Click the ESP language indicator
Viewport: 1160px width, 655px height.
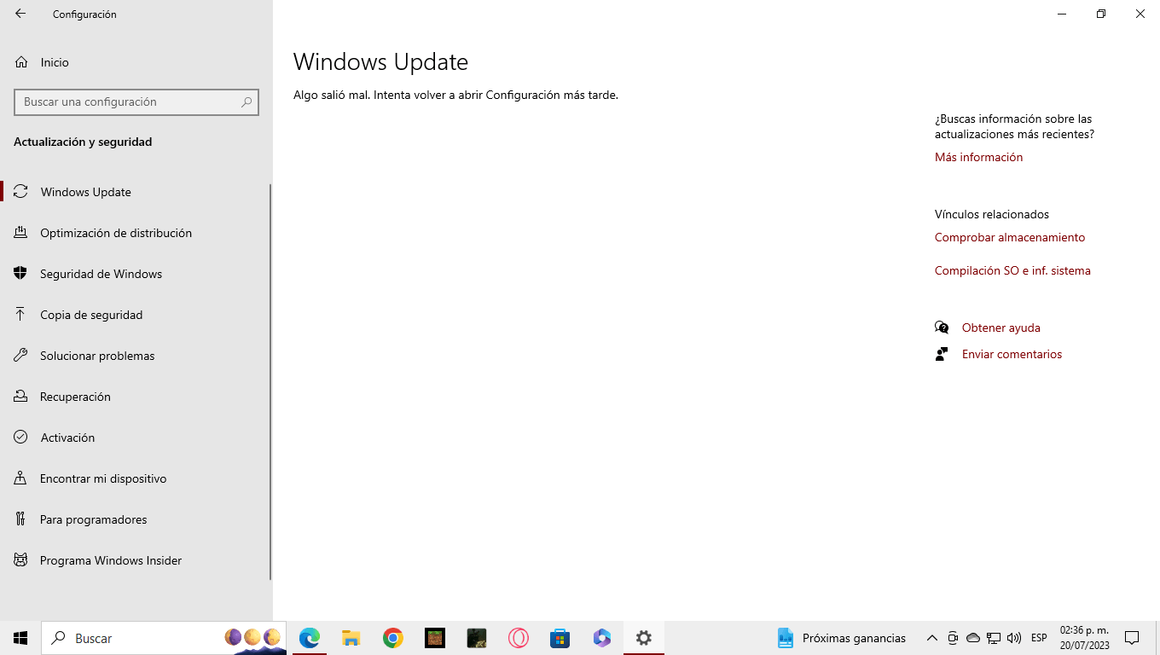pyautogui.click(x=1039, y=638)
